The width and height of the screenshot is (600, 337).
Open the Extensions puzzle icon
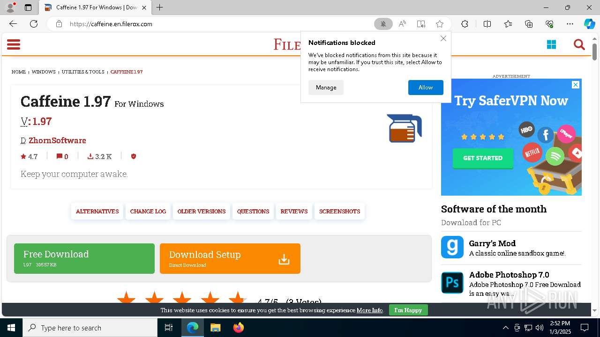[465, 24]
